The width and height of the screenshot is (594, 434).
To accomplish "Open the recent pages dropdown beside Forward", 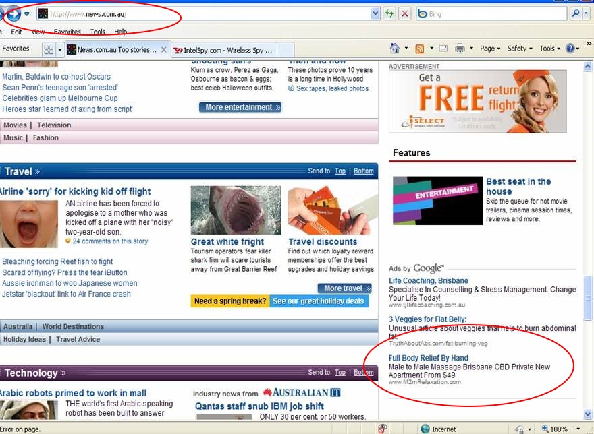I will click(27, 14).
